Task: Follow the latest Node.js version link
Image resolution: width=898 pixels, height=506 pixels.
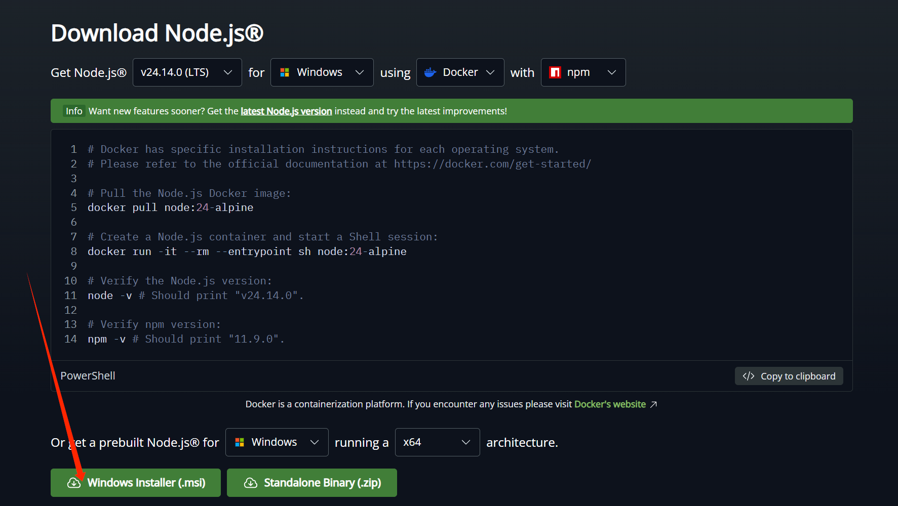Action: 286,111
